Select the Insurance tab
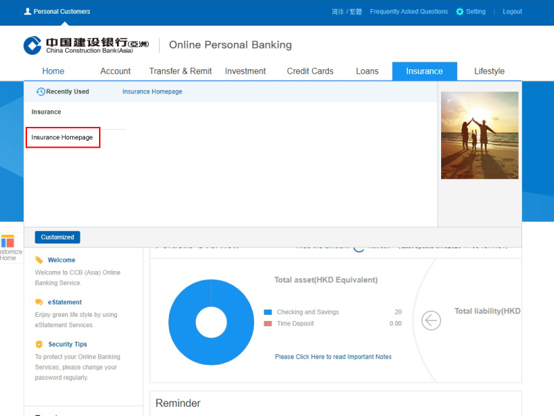 [425, 71]
